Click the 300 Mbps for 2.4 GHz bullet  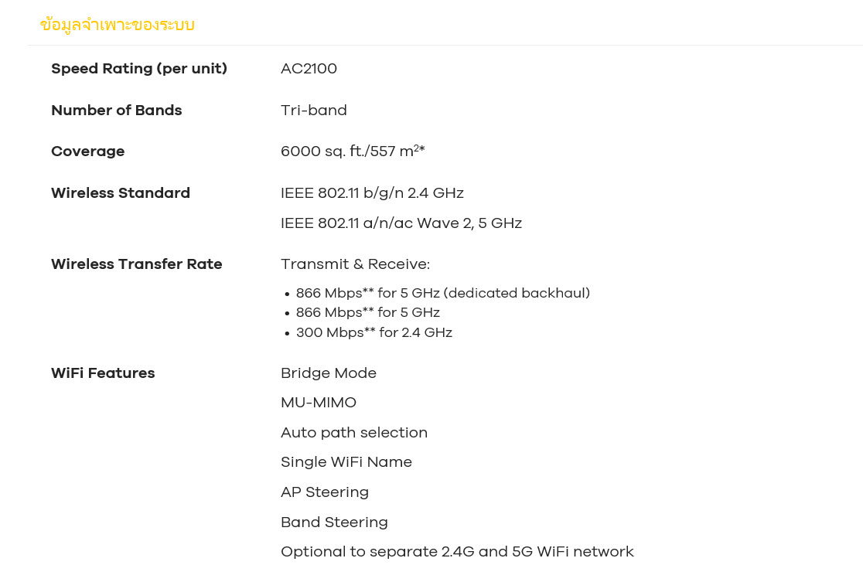[374, 333]
